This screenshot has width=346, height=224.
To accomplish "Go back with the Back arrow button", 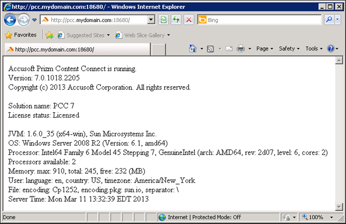I will 10,20.
